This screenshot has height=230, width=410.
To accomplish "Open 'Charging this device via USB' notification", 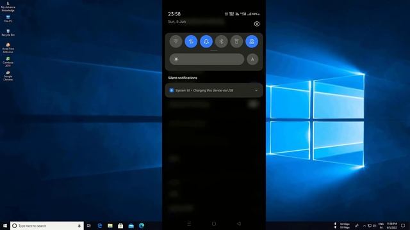I will (214, 91).
